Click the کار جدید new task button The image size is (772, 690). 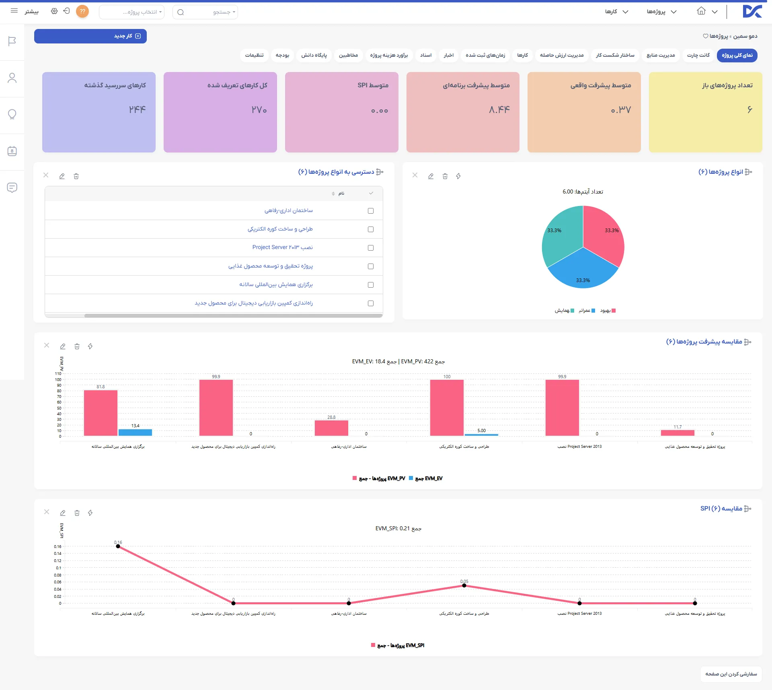[x=90, y=36]
